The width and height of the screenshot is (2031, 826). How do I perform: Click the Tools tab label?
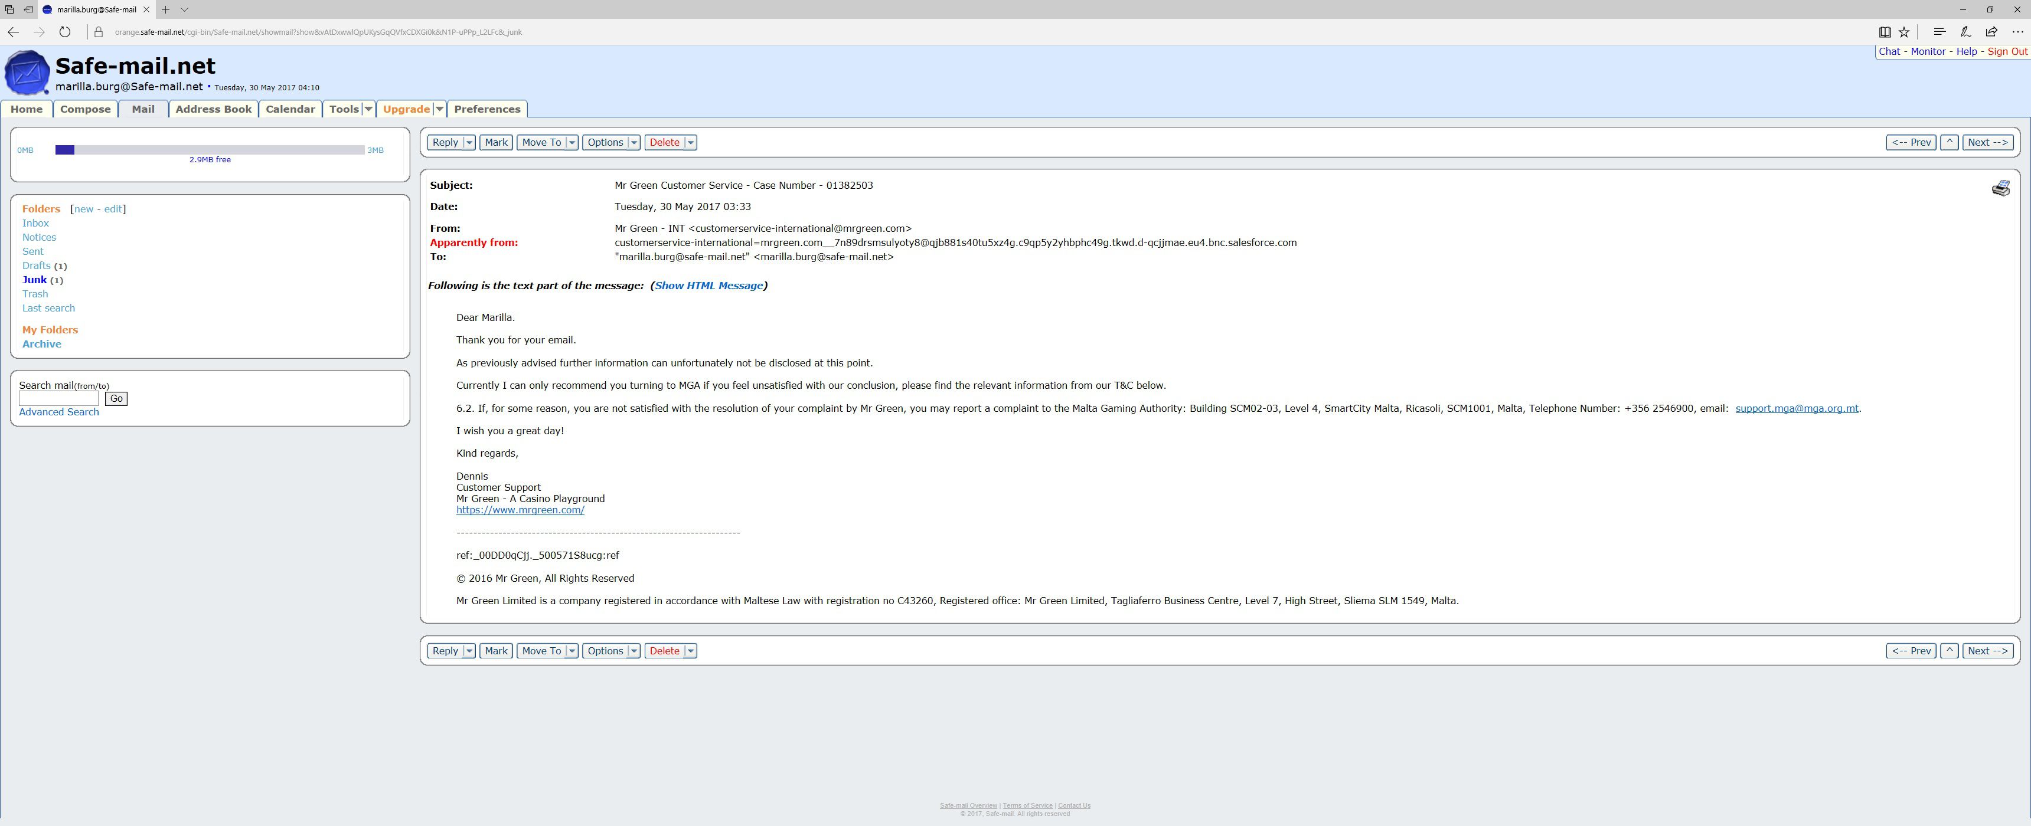coord(344,110)
